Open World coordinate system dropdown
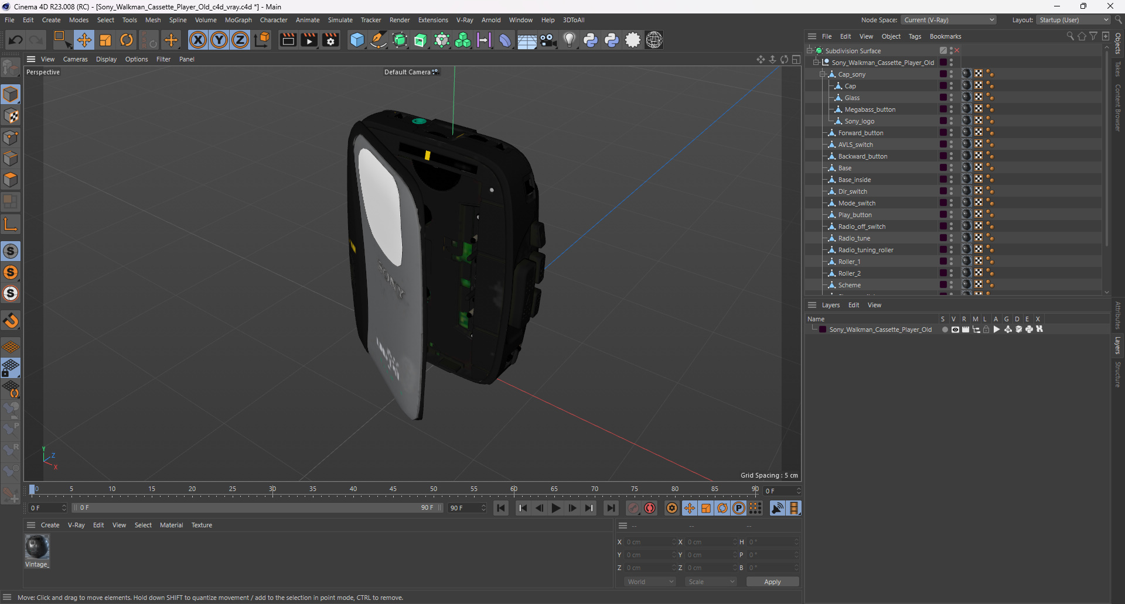Viewport: 1125px width, 604px height. (x=650, y=582)
